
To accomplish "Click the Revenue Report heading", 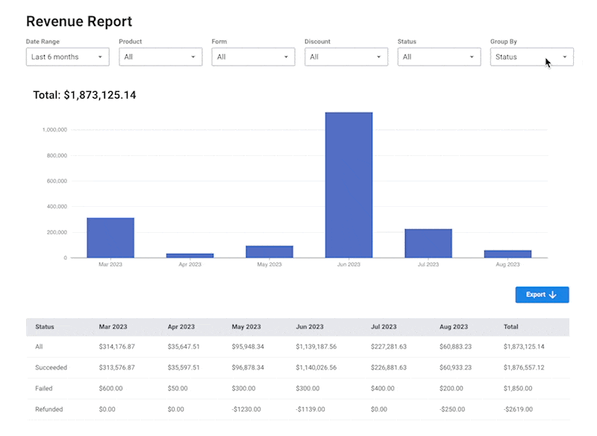I will click(79, 22).
